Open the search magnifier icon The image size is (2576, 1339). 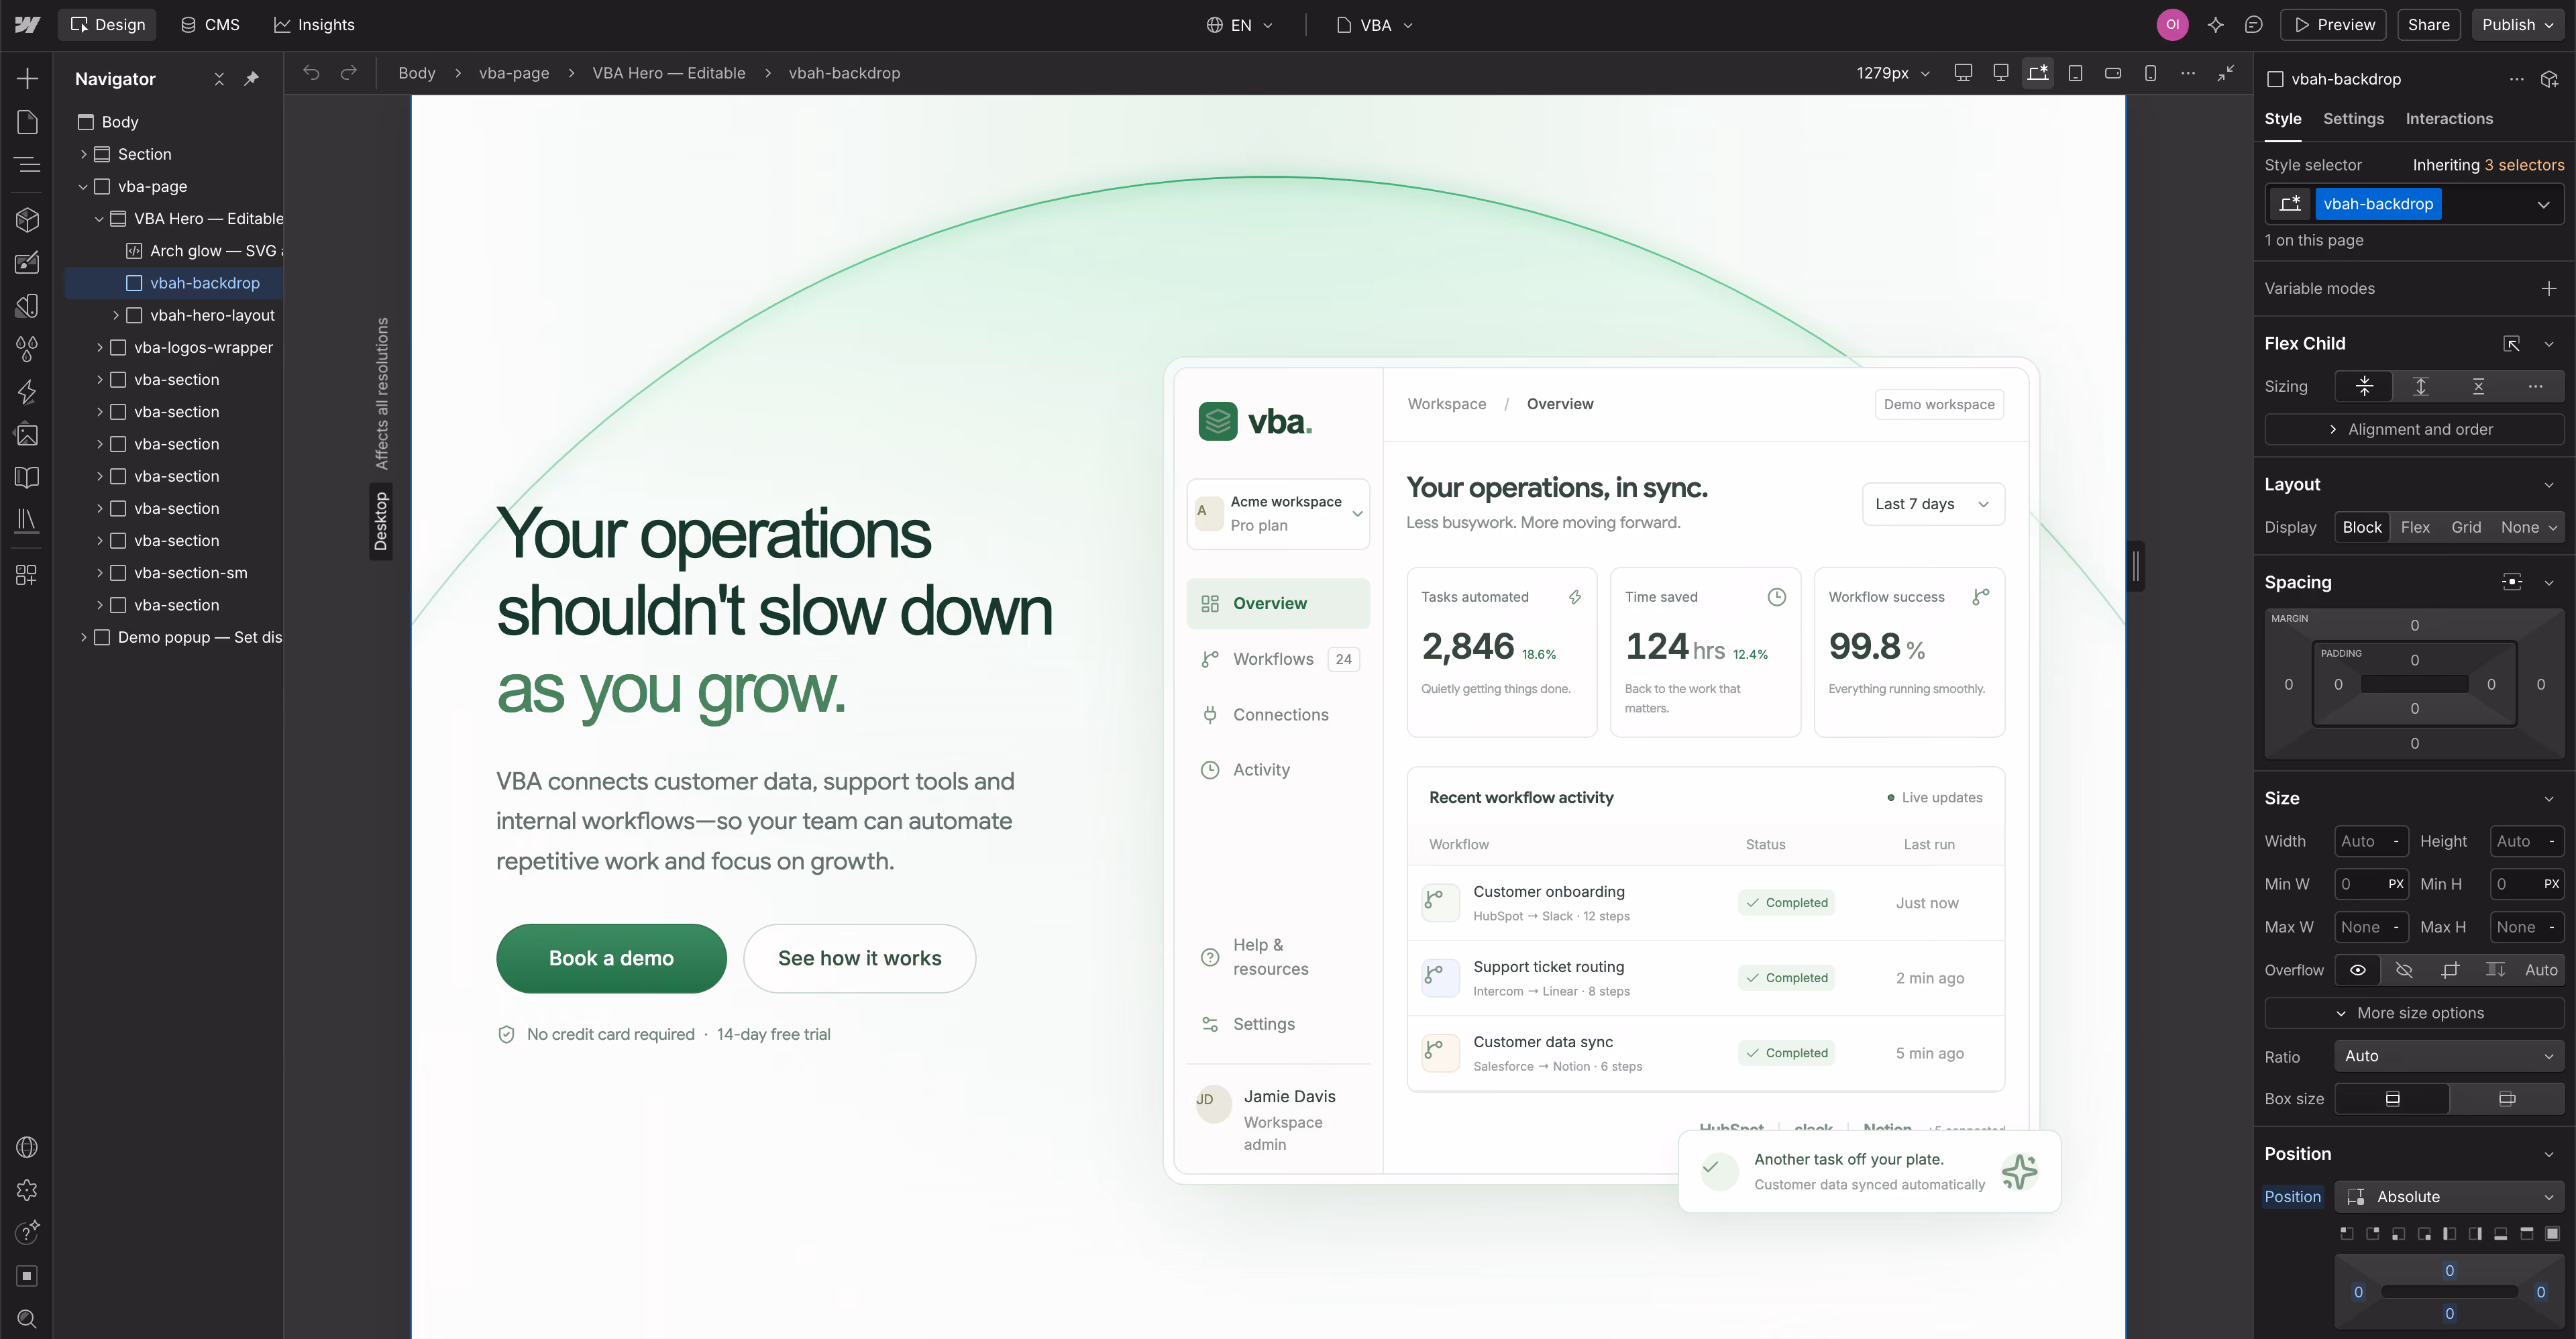click(27, 1319)
